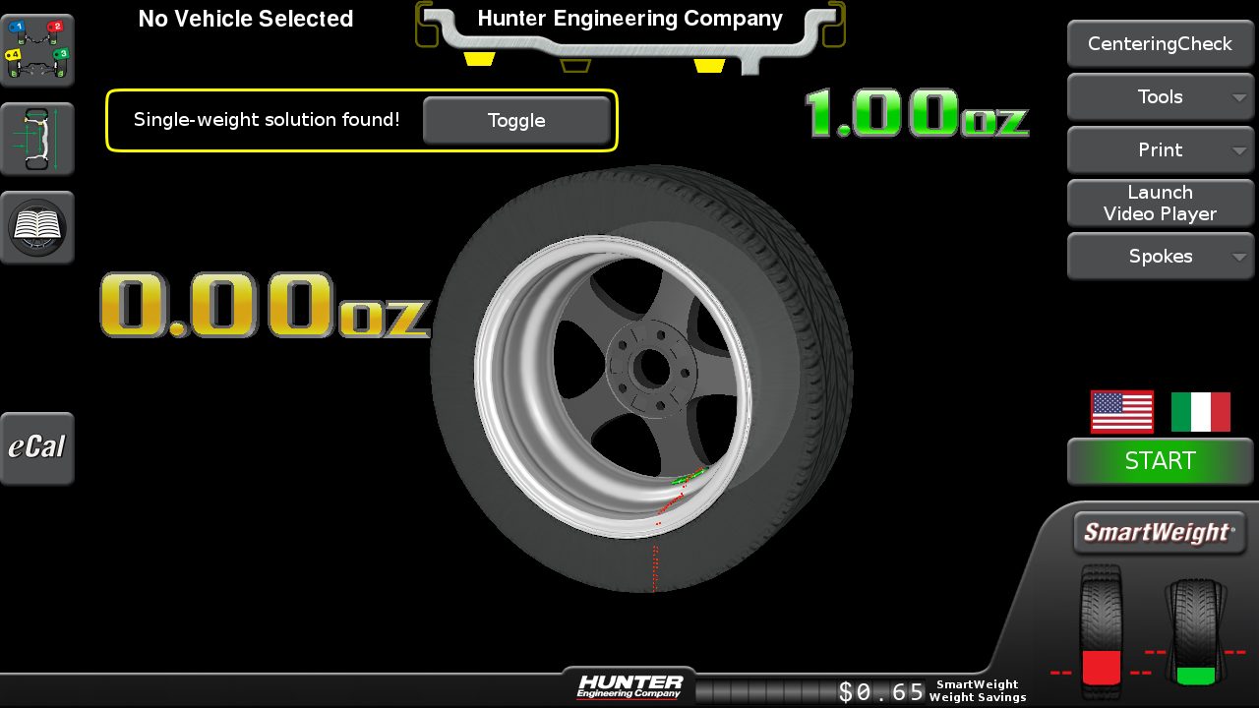Expand the Spokes dropdown
The height and width of the screenshot is (708, 1259).
tap(1161, 257)
